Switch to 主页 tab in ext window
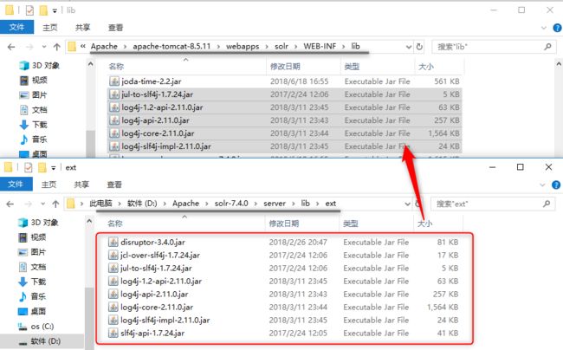Image resolution: width=563 pixels, height=350 pixels. [49, 185]
